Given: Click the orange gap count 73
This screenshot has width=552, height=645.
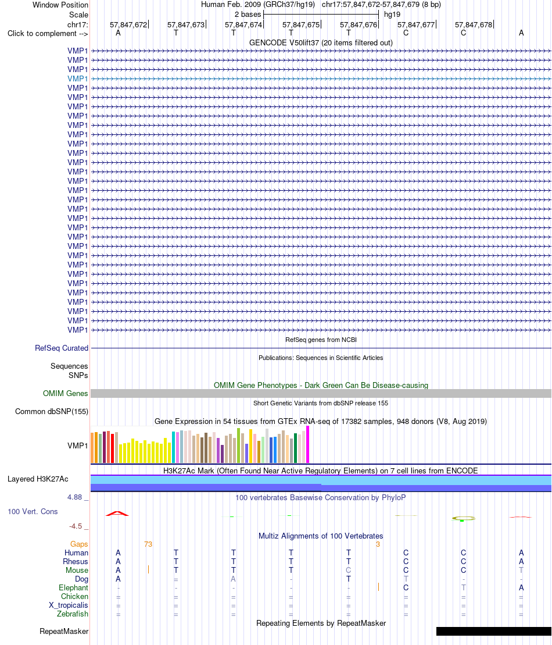Looking at the screenshot, I should (x=148, y=544).
